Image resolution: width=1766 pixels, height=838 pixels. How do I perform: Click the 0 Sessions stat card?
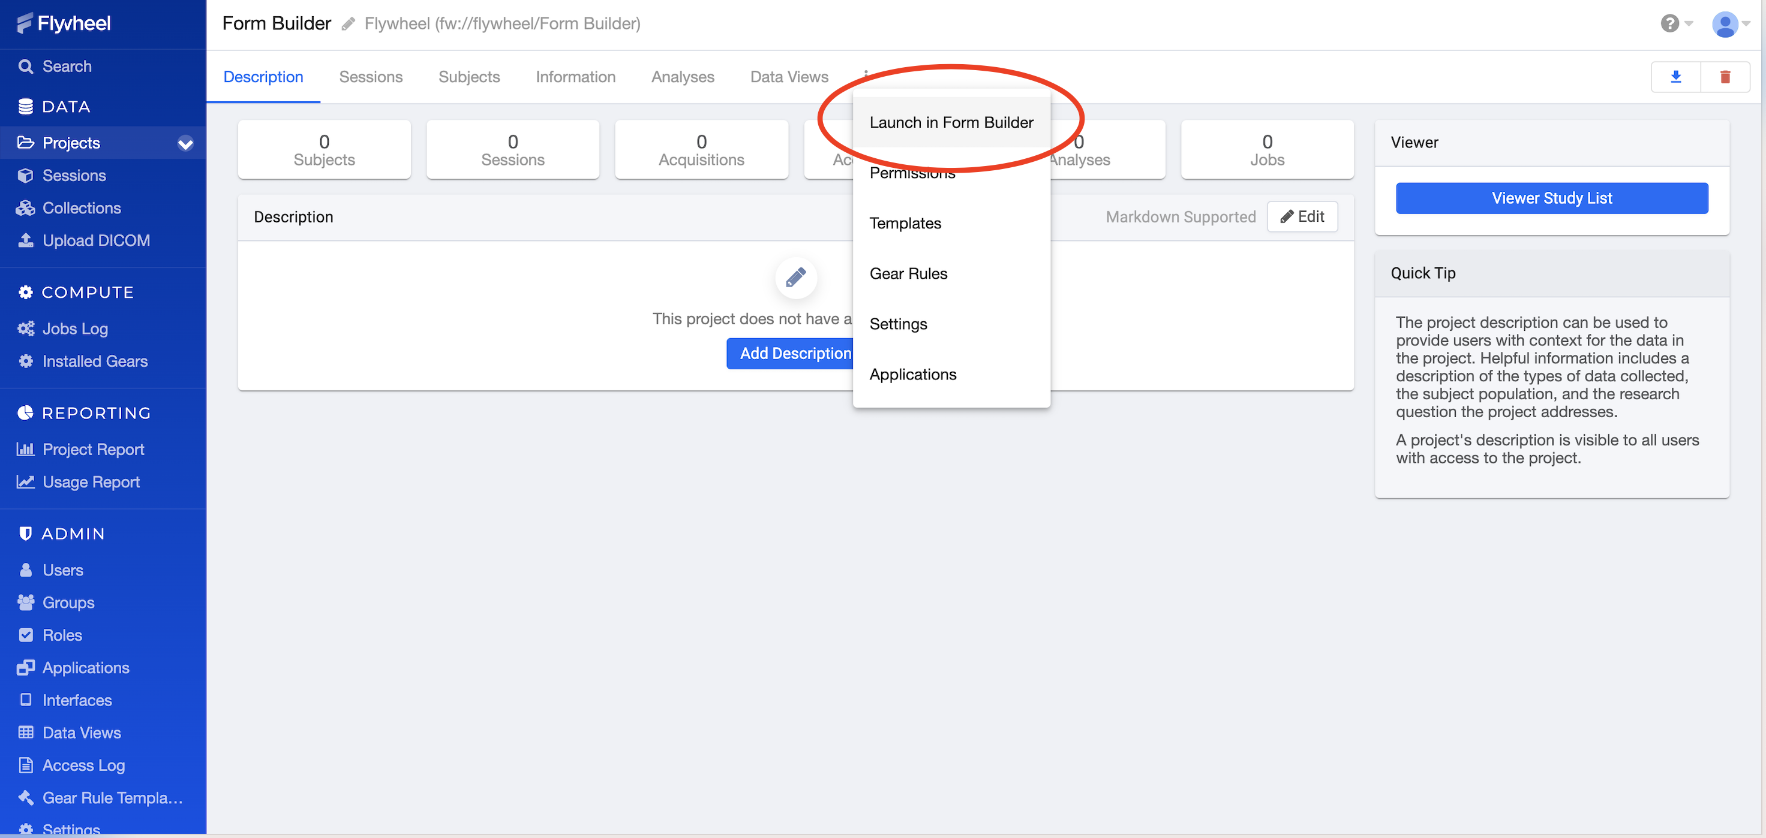(513, 149)
